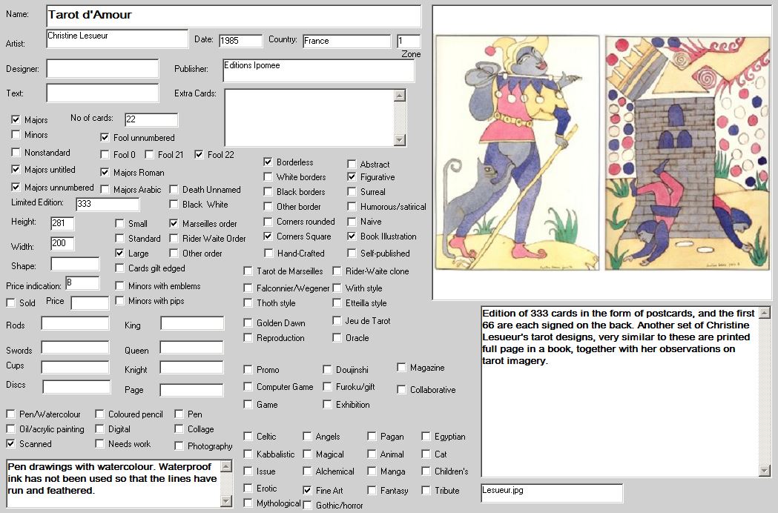This screenshot has height=513, width=778.
Task: Select the Date field showing 1985
Action: [x=240, y=41]
